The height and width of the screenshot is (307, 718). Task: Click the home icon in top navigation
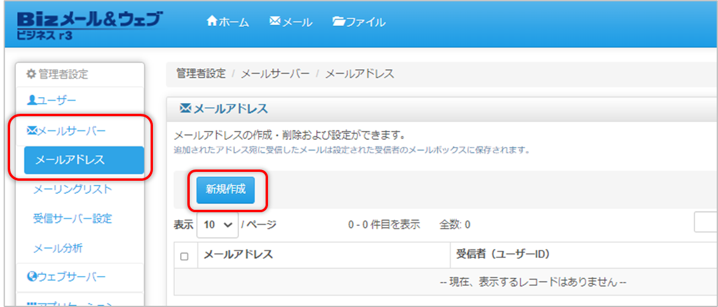tap(212, 21)
